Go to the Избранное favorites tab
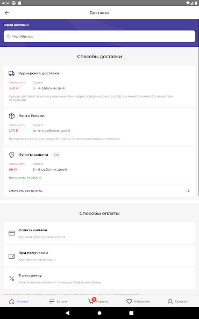The image size is (199, 319). [138, 302]
